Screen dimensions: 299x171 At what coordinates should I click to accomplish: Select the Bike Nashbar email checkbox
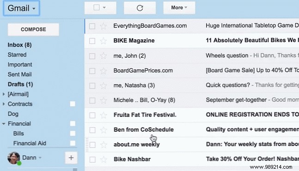92,159
